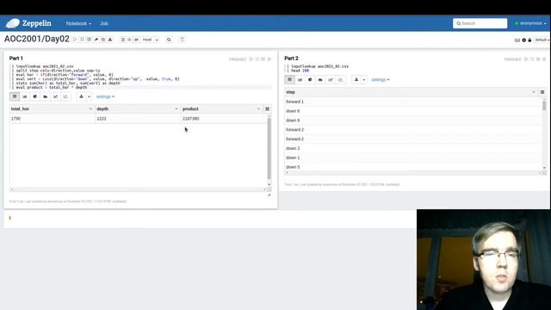Screen dimensions: 551x310
Task: Open Part 2 paragraph settings gear
Action: 544,59
